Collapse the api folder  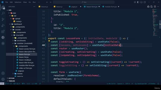click(x=15, y=16)
